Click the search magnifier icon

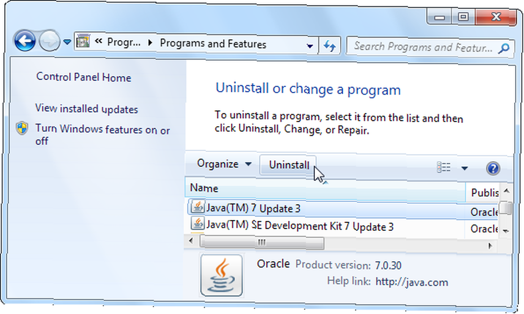tap(504, 49)
